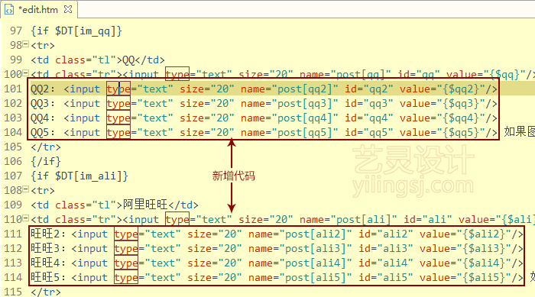This screenshot has height=297, width=535.
Task: Click line number 115 in the gutter
Action: (x=13, y=292)
